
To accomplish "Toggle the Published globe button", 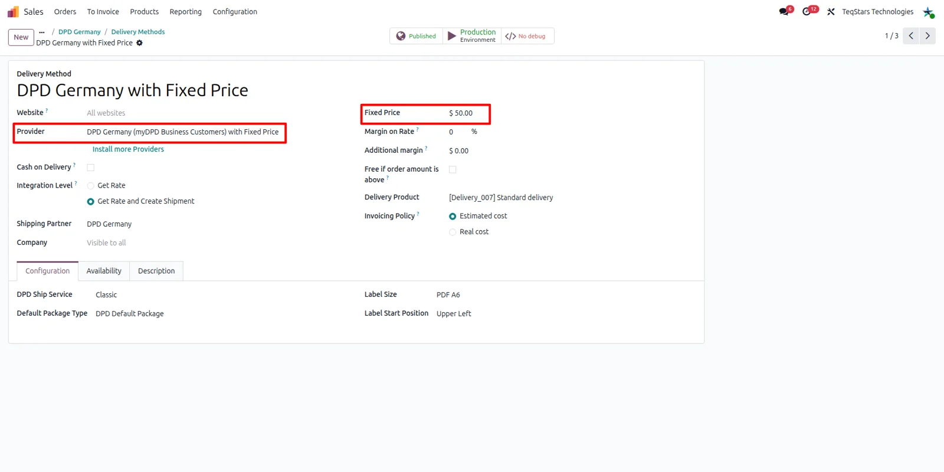I will (416, 36).
